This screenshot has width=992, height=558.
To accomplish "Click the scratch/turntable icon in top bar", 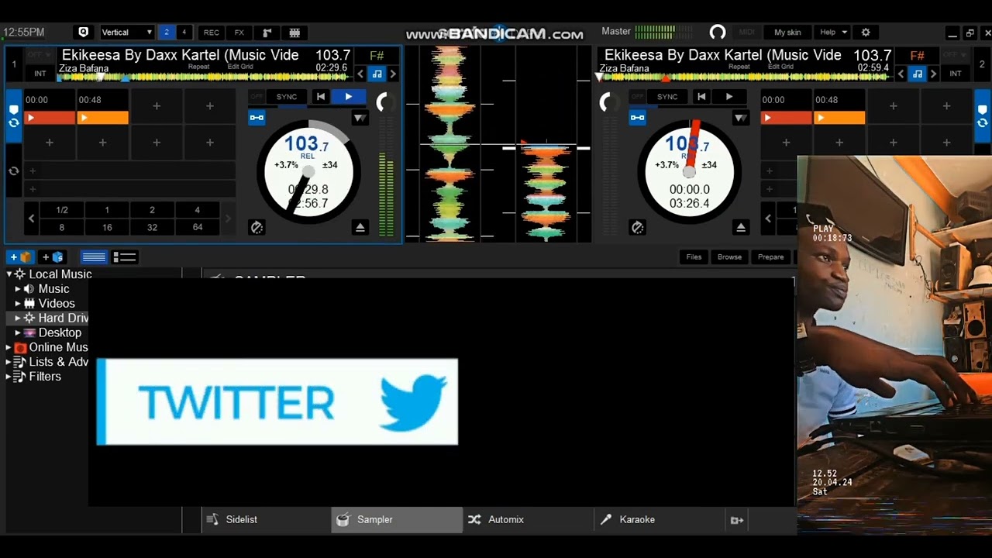I will pos(267,33).
